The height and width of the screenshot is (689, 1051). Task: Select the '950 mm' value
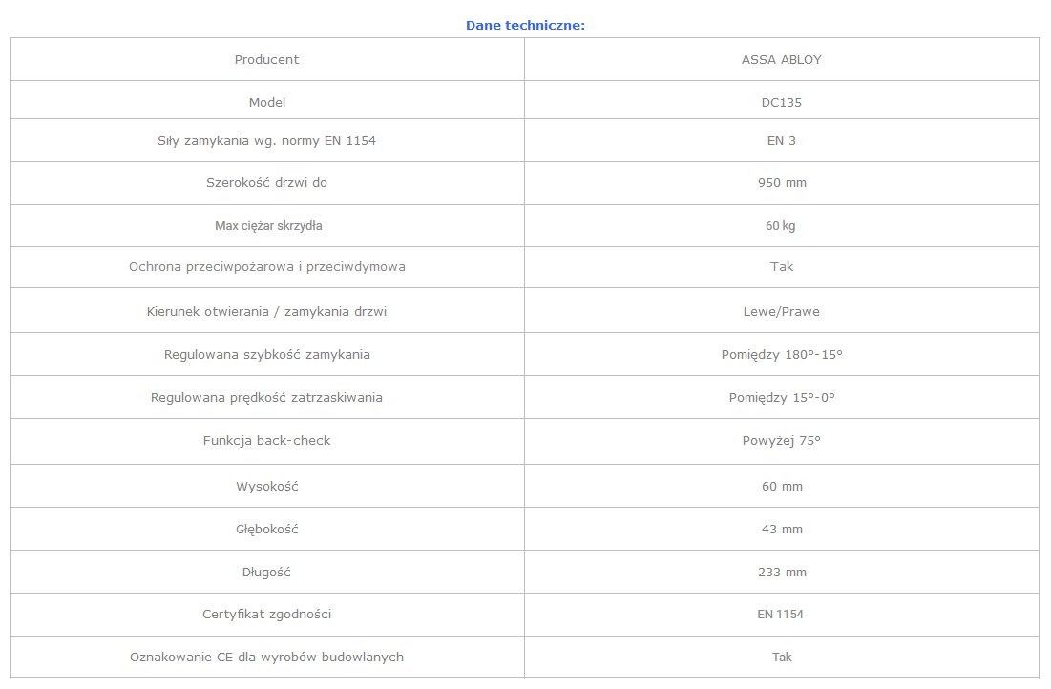(x=781, y=182)
